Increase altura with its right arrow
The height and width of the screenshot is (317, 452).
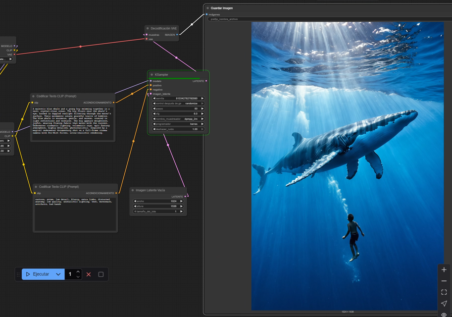[181, 206]
